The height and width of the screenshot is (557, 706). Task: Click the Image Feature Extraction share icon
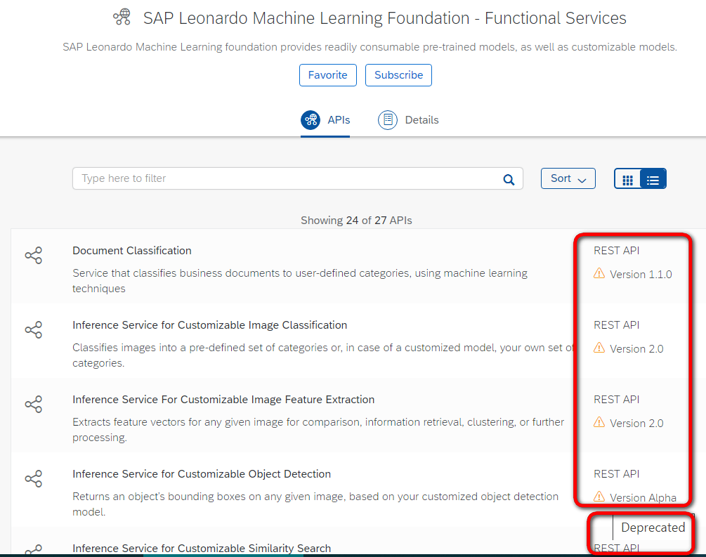tap(34, 405)
